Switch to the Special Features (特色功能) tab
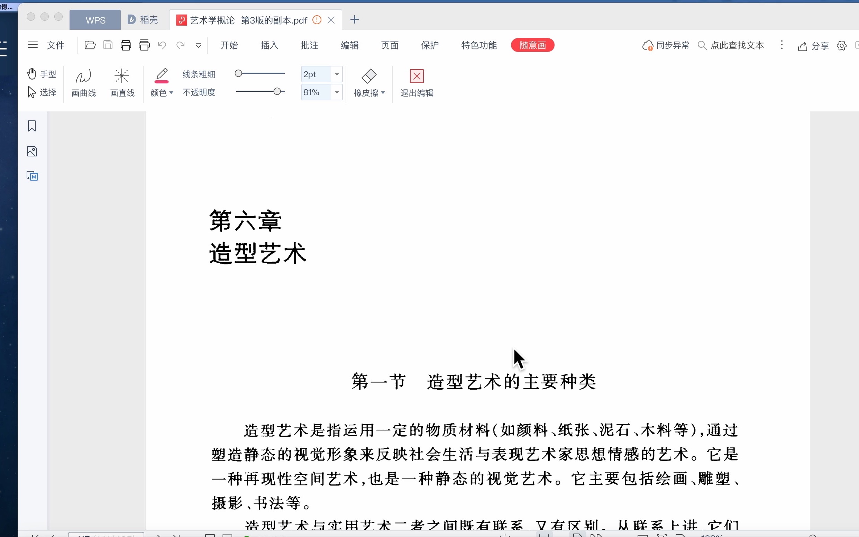This screenshot has width=859, height=537. [x=479, y=45]
